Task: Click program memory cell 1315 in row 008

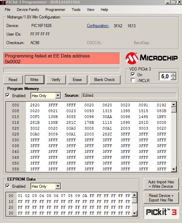Action: pyautogui.click(x=107, y=111)
